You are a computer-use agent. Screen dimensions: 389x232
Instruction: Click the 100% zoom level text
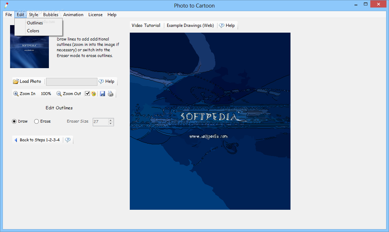click(x=46, y=94)
